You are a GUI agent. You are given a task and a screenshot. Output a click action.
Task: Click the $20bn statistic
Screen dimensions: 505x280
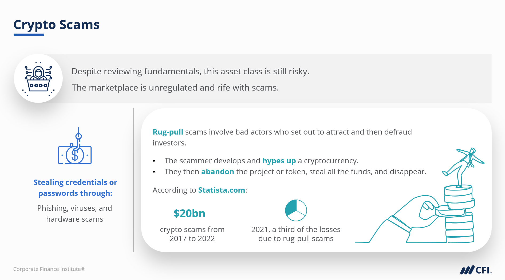pyautogui.click(x=189, y=213)
